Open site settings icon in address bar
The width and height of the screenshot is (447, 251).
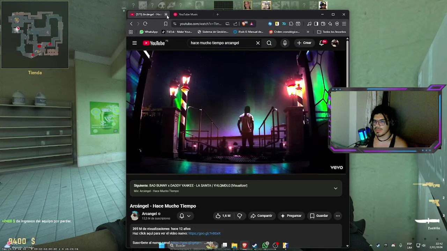click(x=175, y=24)
